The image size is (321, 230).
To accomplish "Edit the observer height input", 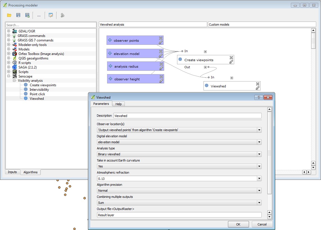I will [161, 81].
